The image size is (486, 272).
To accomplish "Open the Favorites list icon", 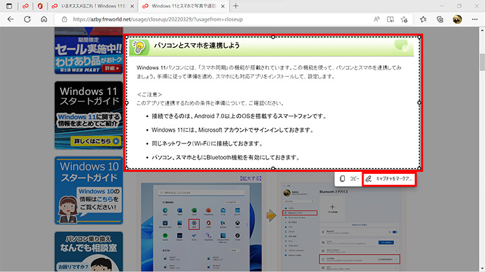I will pos(424,19).
